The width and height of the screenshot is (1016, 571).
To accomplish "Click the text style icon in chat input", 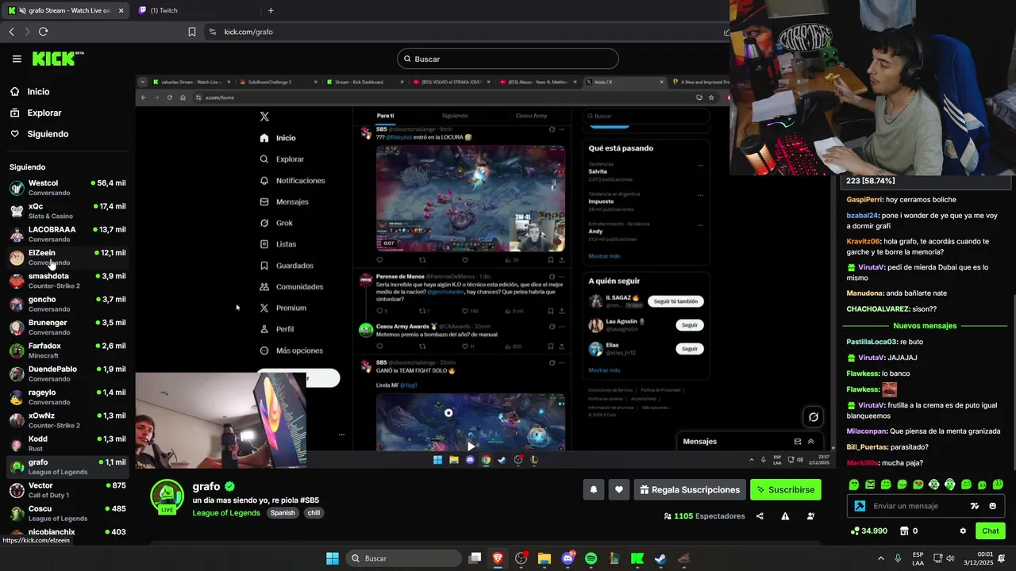I will [x=975, y=506].
